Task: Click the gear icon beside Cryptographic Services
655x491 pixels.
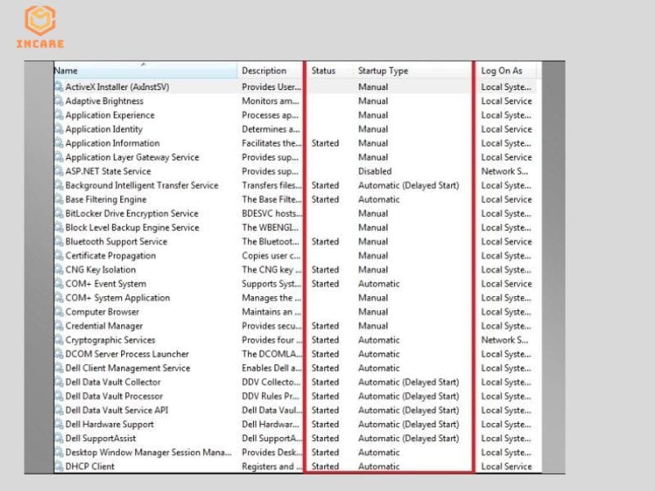Action: [59, 340]
